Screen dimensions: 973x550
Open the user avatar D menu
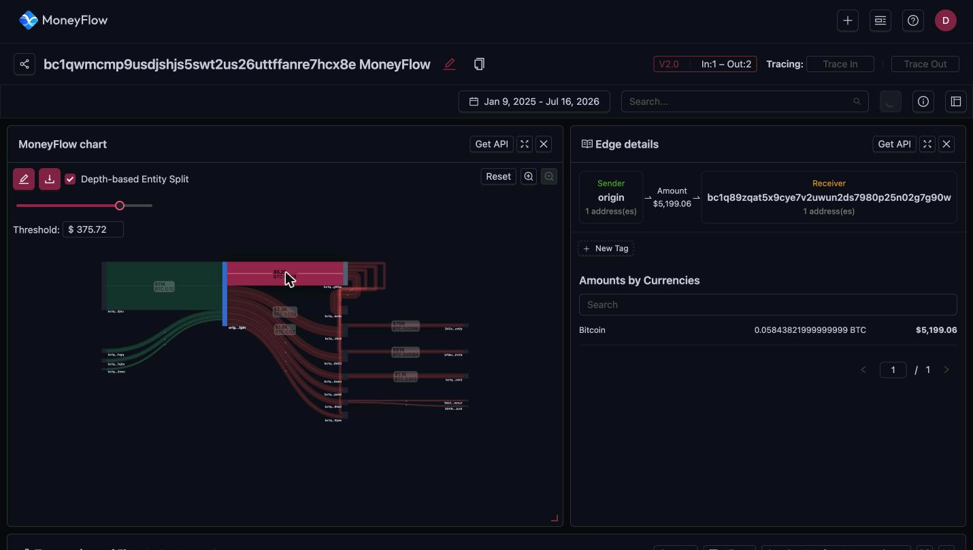(x=946, y=20)
